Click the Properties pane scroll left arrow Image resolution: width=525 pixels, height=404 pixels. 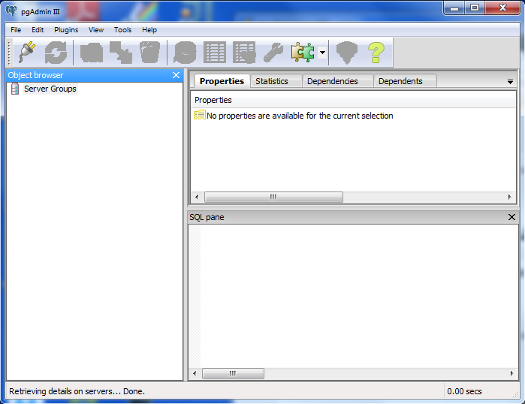point(197,197)
